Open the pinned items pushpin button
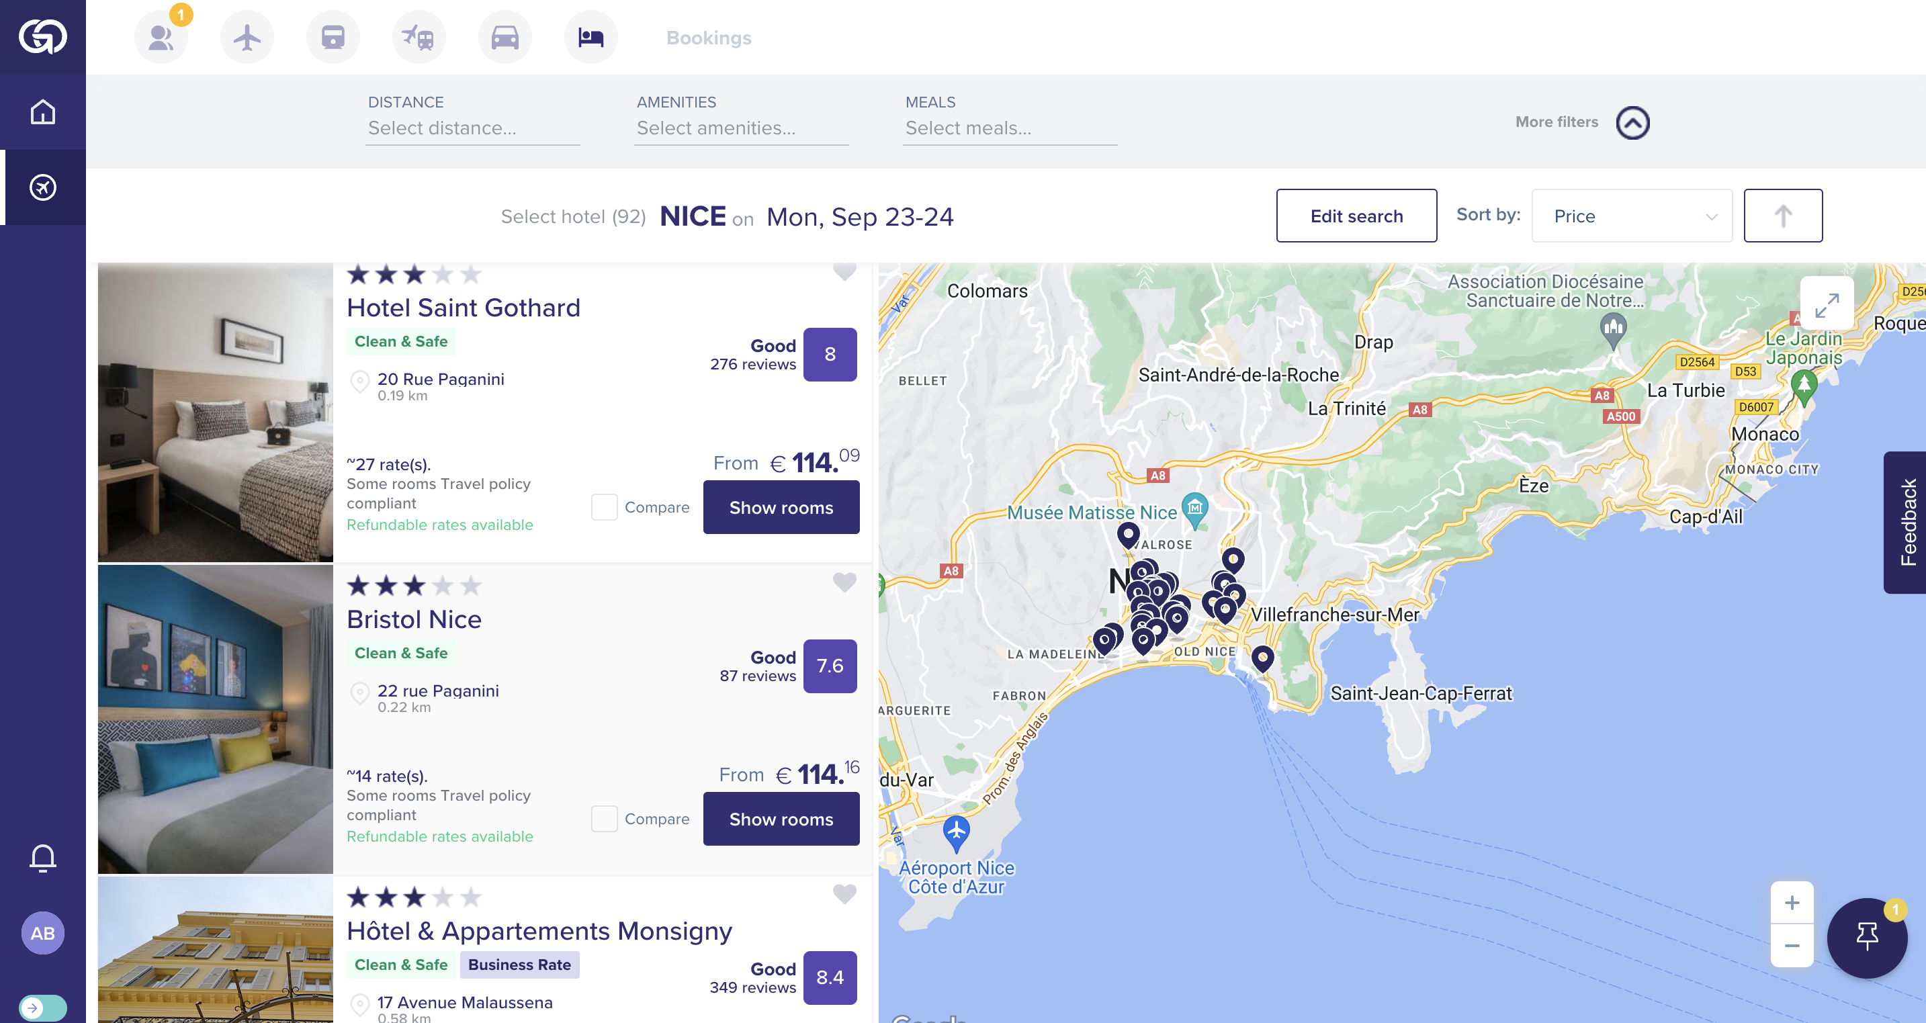The width and height of the screenshot is (1926, 1023). 1866,936
